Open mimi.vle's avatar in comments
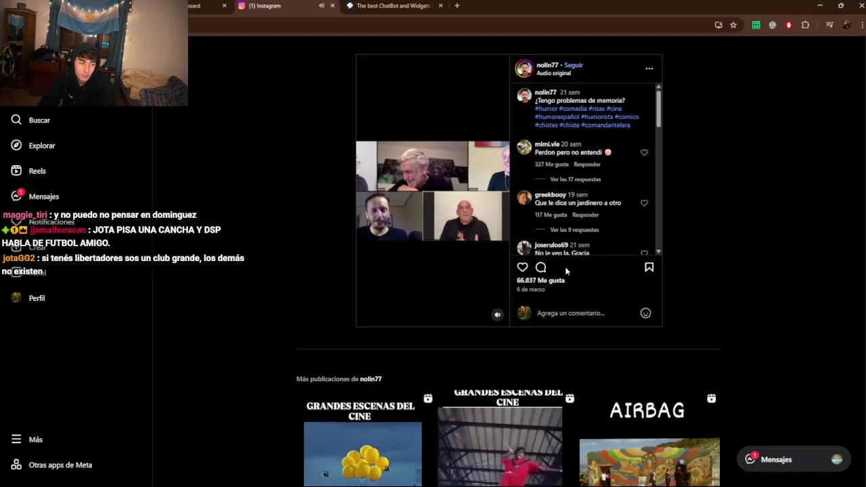 click(524, 147)
